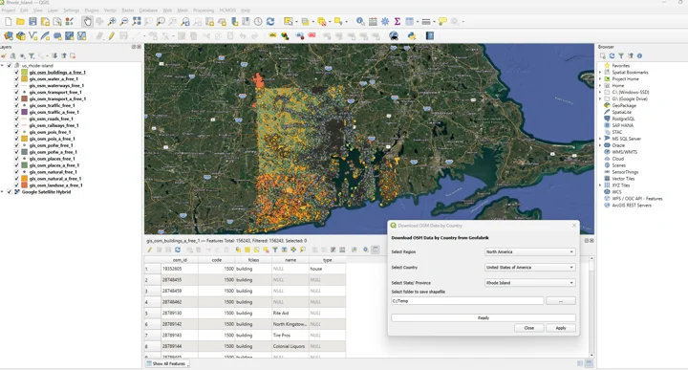Open a project with the yellow folder icon
688x370 pixels.
[x=20, y=21]
